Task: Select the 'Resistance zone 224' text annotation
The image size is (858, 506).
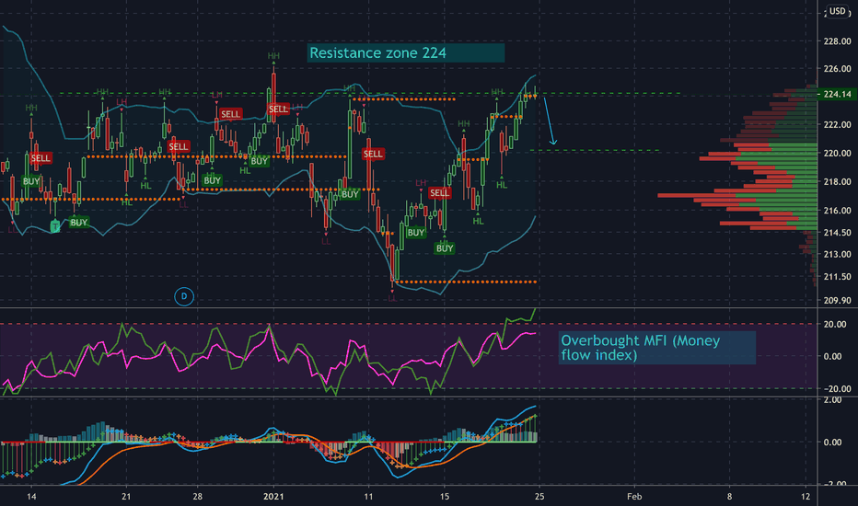Action: [405, 53]
